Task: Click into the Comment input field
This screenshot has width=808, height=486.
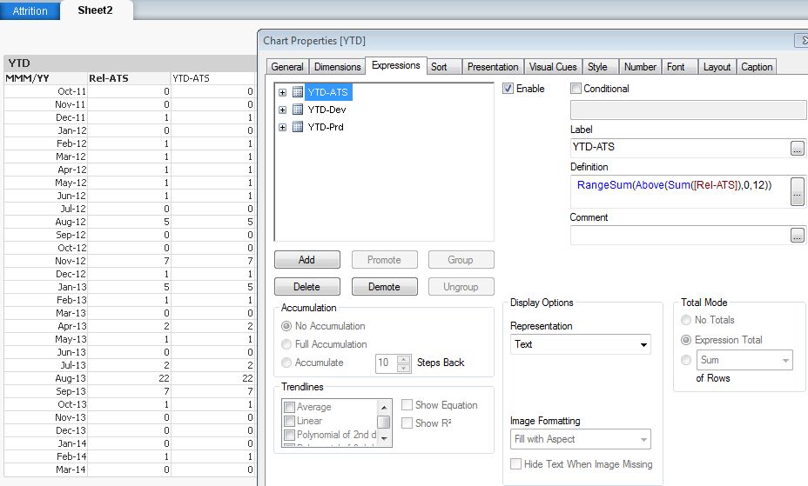Action: [x=680, y=235]
